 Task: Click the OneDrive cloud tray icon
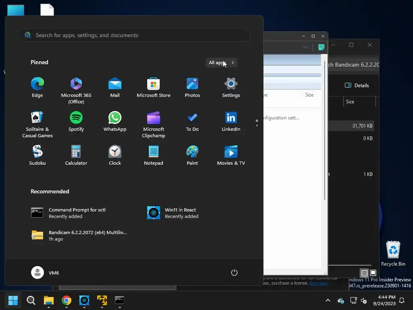click(x=340, y=300)
